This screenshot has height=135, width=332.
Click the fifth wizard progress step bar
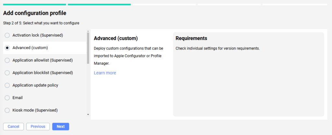tap(294, 5)
